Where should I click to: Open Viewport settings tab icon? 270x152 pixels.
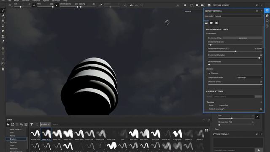point(216,23)
